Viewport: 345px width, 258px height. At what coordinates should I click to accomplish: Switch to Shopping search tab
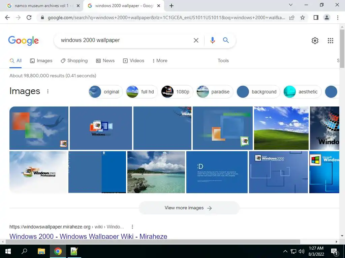tap(74, 61)
